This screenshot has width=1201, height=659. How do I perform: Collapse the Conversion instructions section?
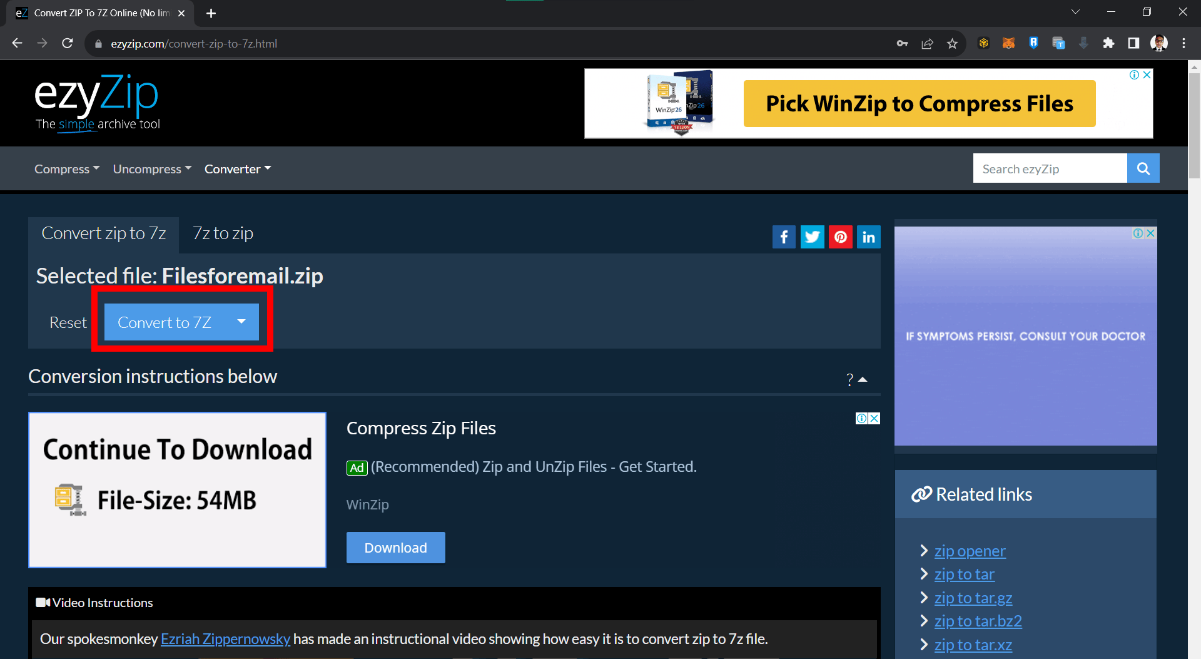click(864, 379)
